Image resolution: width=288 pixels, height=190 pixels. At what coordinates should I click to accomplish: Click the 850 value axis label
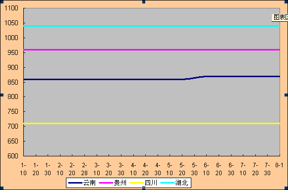pyautogui.click(x=13, y=82)
